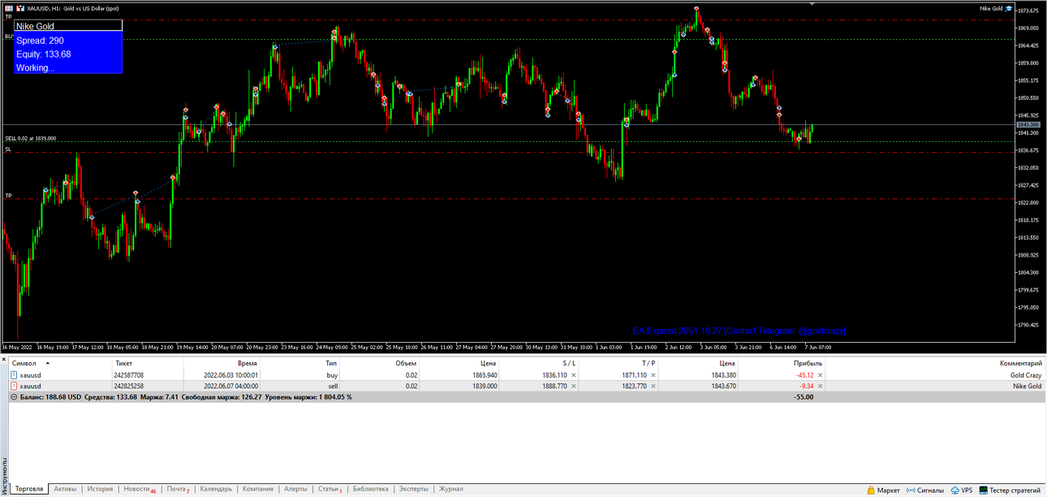Click the 2022.06.07 04:00:00 time cell
This screenshot has height=497, width=1047.
(231, 387)
